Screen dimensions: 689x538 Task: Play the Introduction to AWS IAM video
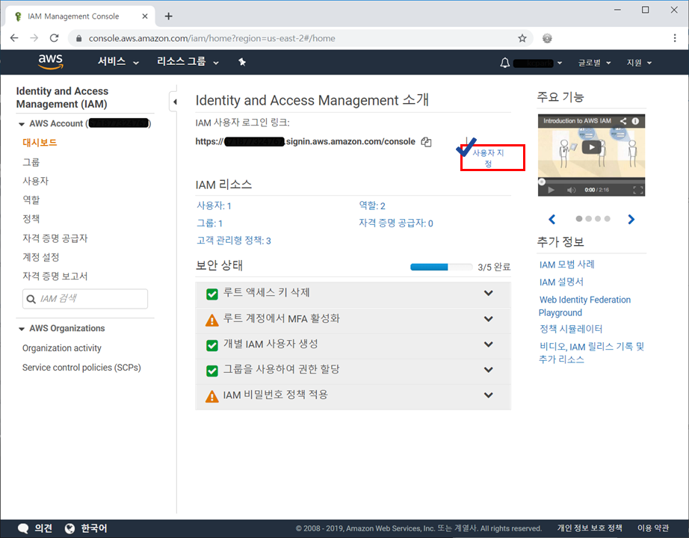(591, 147)
